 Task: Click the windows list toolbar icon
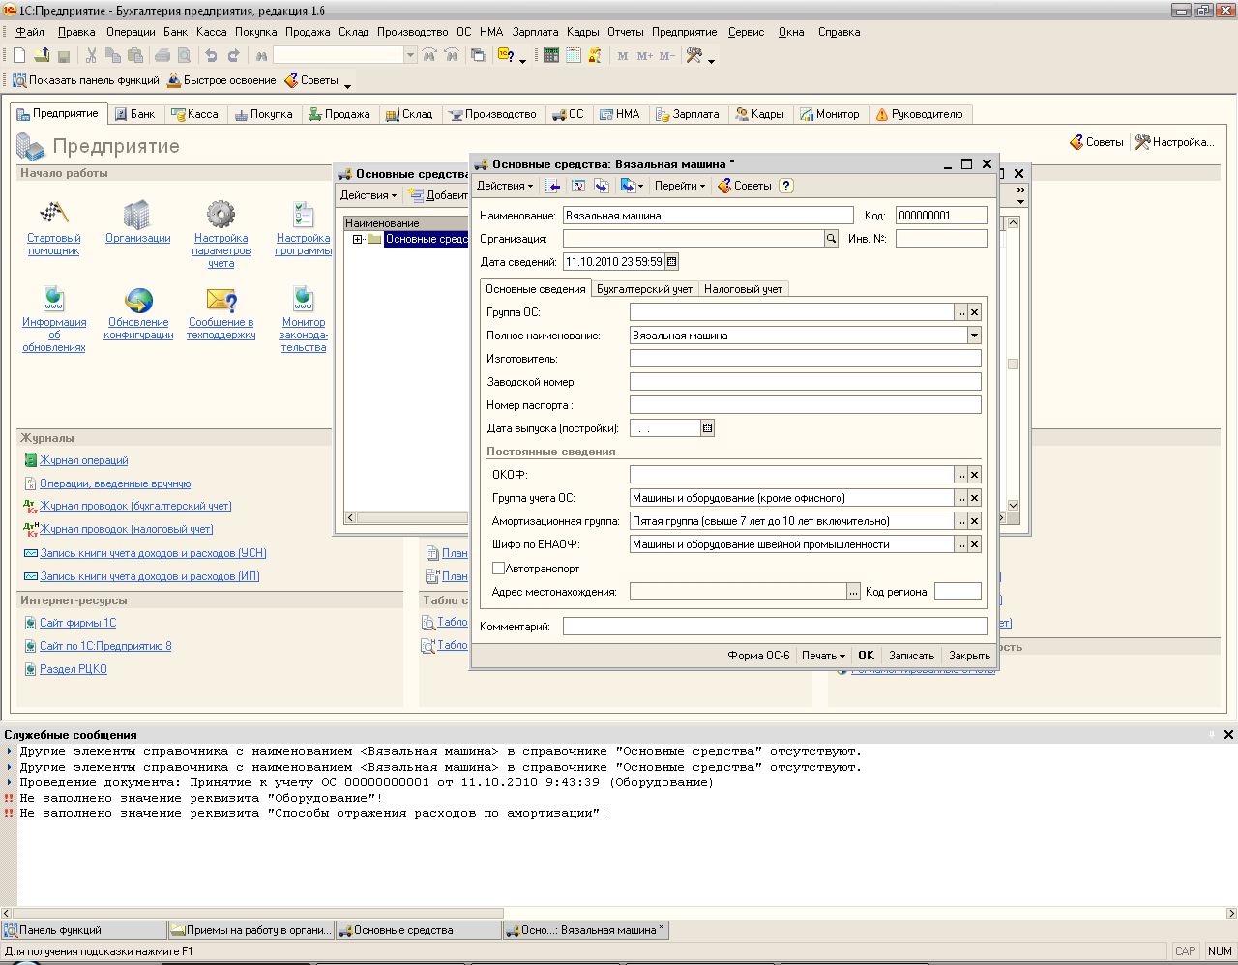(x=478, y=56)
